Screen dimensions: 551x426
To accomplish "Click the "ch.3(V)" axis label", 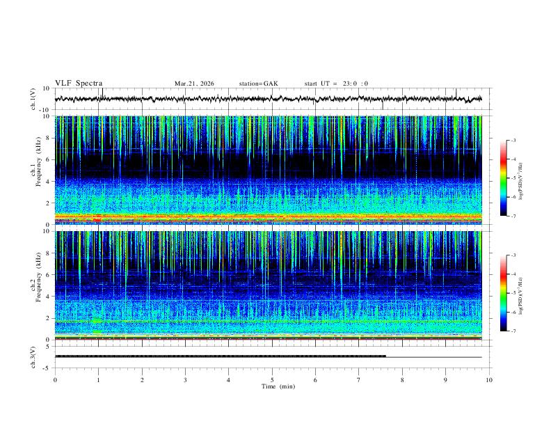I will click(33, 357).
